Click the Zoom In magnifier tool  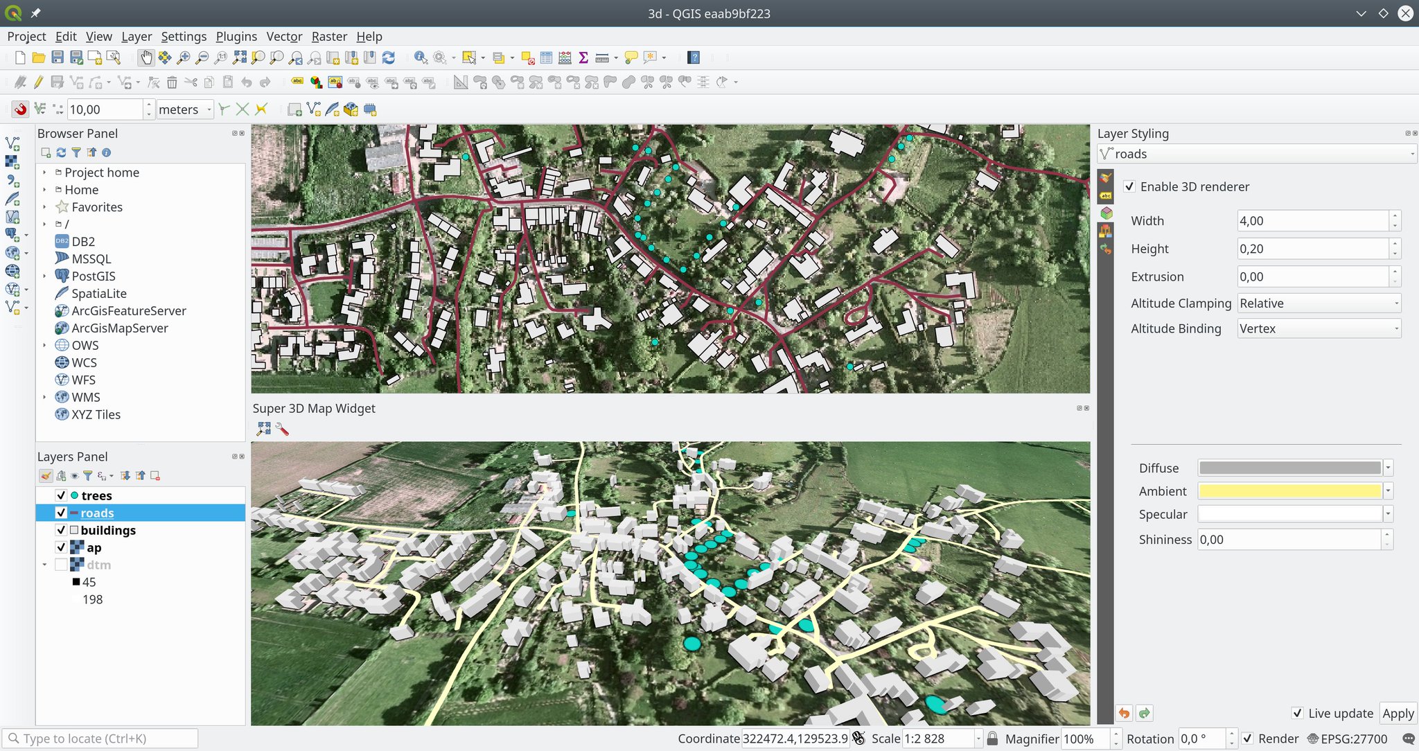[x=184, y=58]
